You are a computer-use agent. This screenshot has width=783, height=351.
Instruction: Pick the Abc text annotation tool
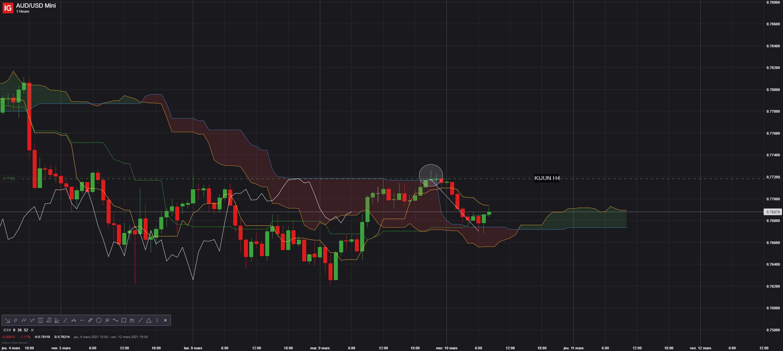click(132, 320)
